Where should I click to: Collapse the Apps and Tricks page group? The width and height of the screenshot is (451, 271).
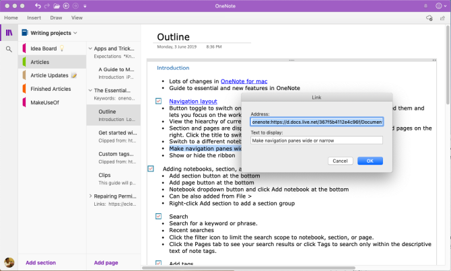pos(90,48)
